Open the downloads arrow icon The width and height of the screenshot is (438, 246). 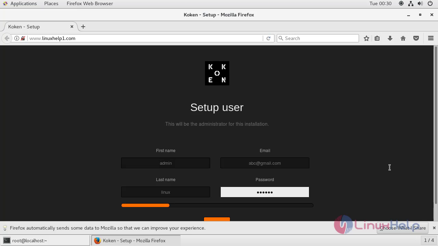pos(390,38)
